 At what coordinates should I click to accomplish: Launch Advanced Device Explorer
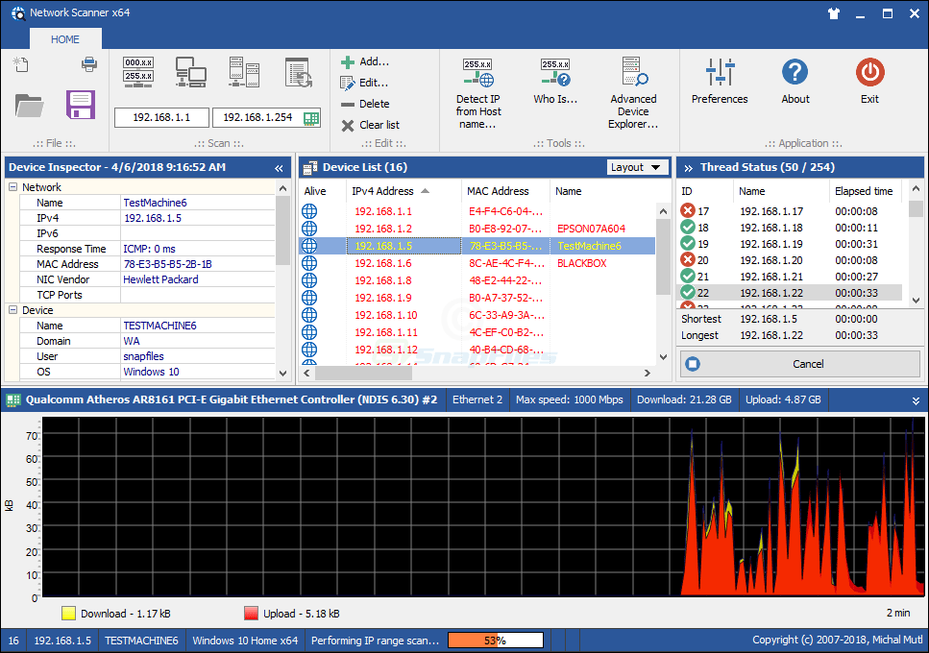(633, 93)
